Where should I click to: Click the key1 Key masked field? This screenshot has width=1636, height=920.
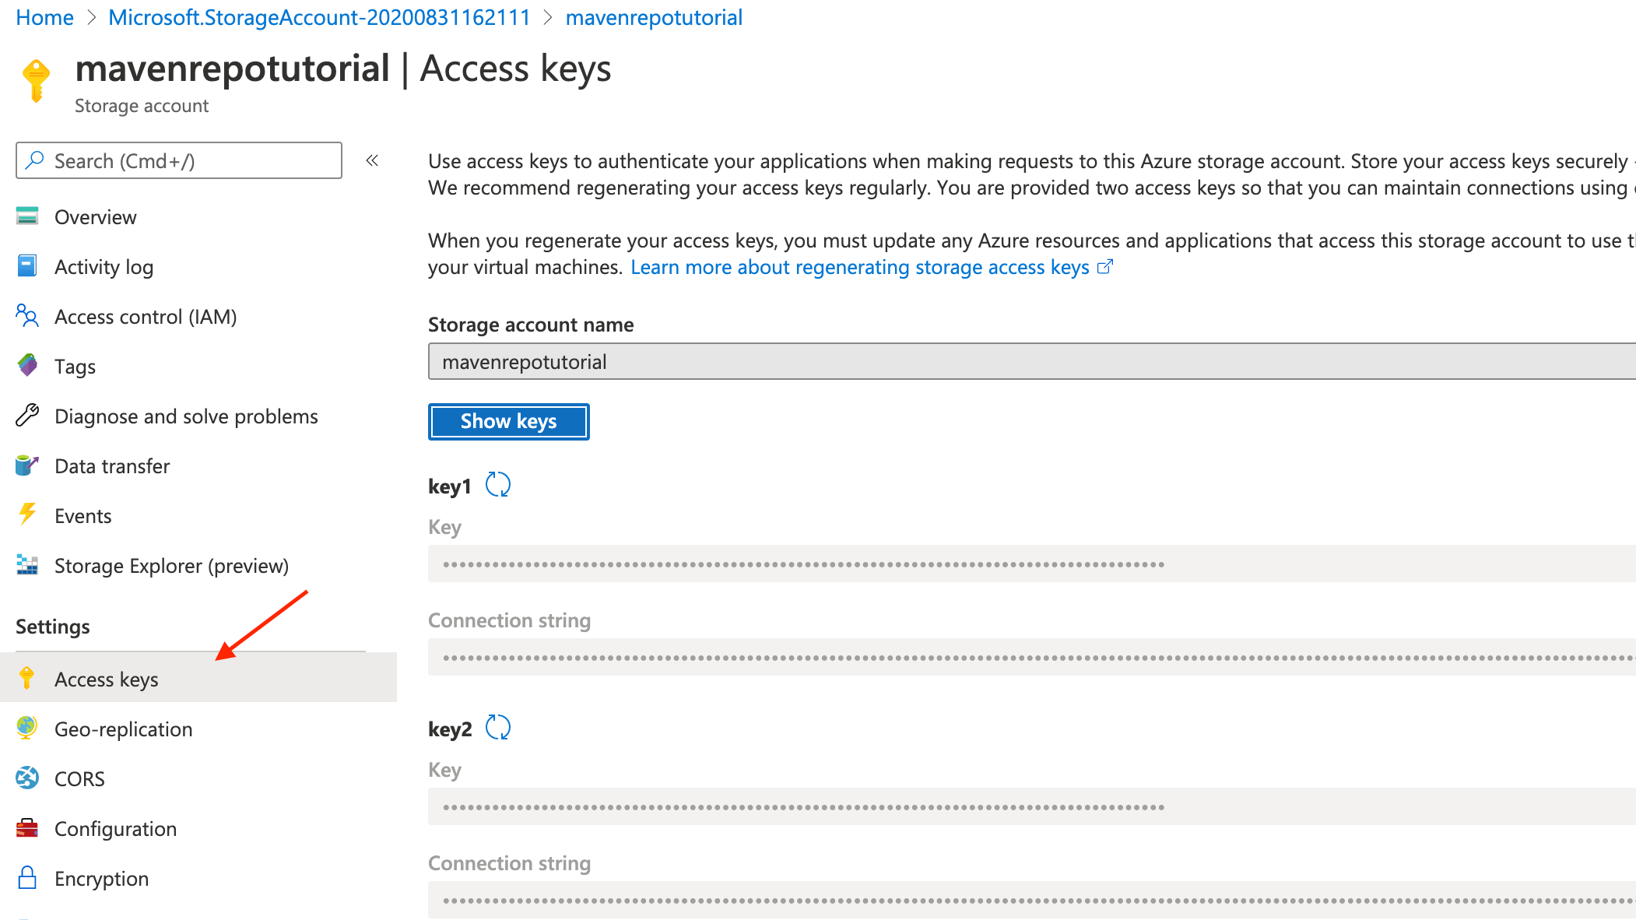[1032, 564]
